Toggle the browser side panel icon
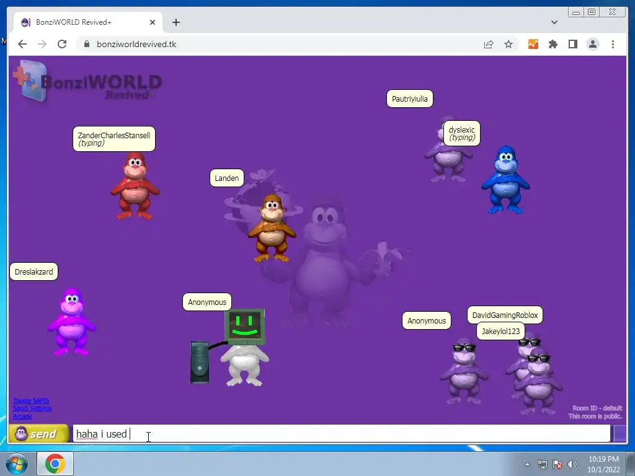Screen dimensions: 635x476 (x=572, y=44)
